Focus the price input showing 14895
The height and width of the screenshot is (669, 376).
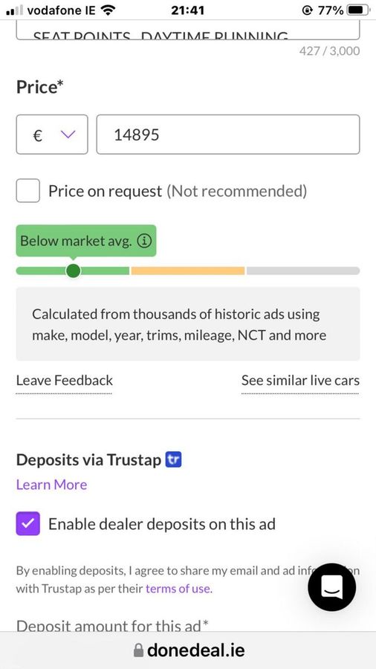[228, 135]
